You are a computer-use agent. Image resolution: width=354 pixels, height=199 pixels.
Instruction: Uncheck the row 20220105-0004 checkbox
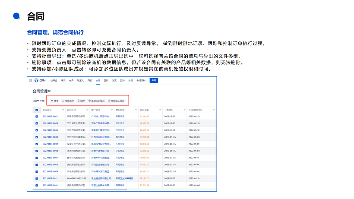37,171
